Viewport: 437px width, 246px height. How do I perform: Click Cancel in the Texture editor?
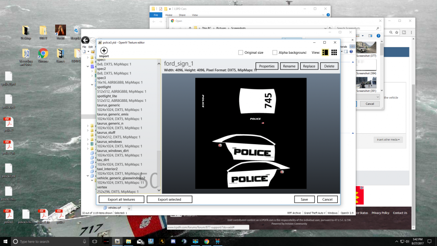[327, 200]
